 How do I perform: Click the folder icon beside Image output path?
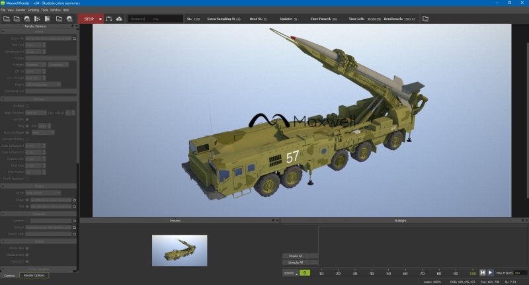[x=75, y=199]
